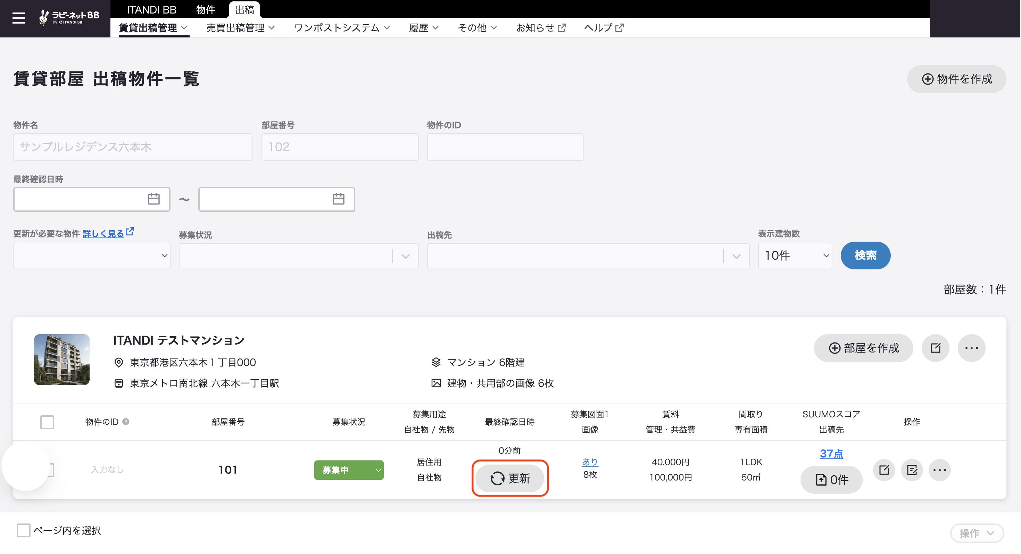
Task: Open ヘルプ link
Action: point(604,28)
